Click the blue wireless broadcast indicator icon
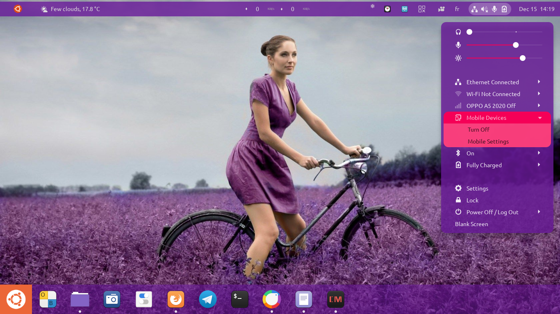 tap(405, 9)
